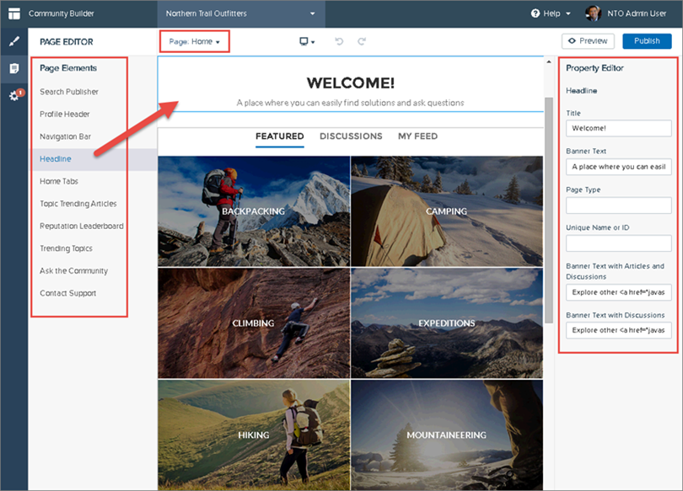The height and width of the screenshot is (491, 683).
Task: Expand the Northern Trail Outfitters dropdown
Action: click(x=240, y=13)
